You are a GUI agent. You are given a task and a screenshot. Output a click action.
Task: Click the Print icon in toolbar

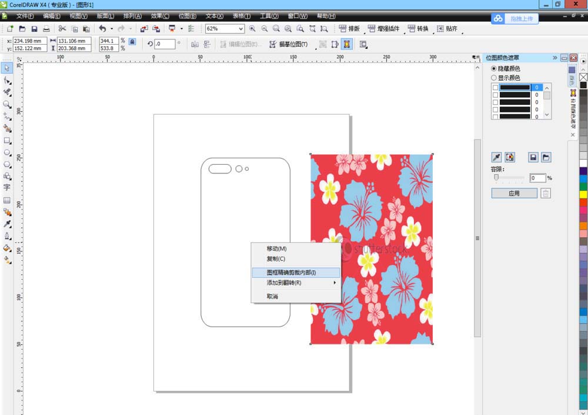point(46,28)
